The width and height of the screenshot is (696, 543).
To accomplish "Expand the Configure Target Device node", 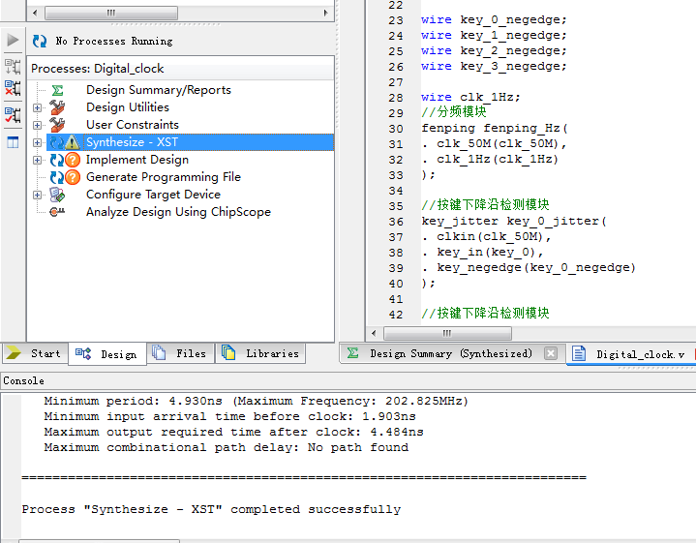I will 38,195.
